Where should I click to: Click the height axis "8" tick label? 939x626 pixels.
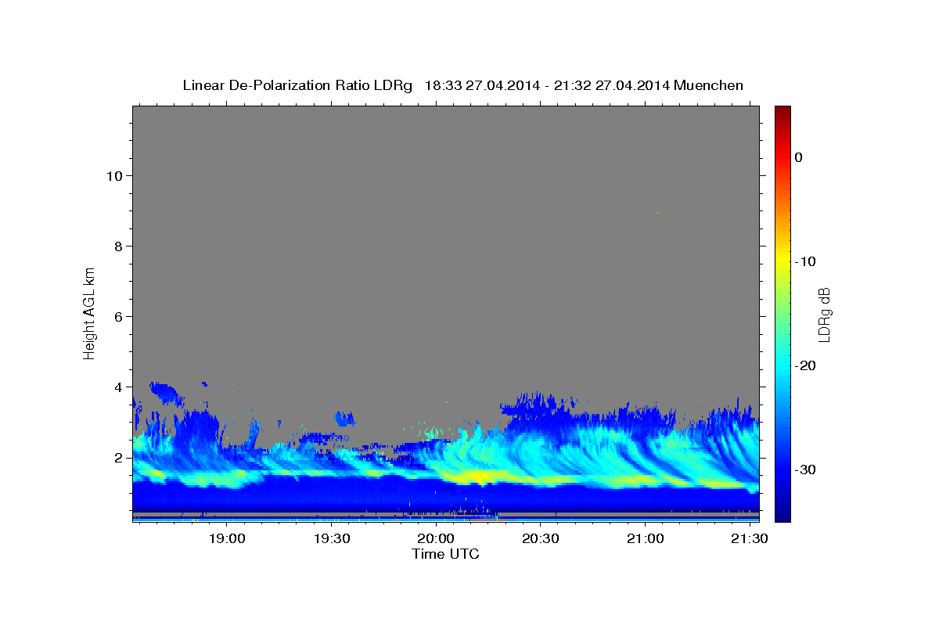click(117, 246)
